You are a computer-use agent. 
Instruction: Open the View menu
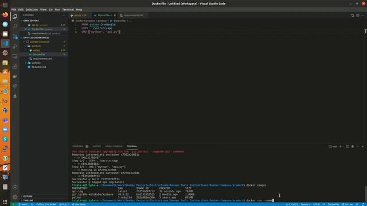(x=43, y=10)
